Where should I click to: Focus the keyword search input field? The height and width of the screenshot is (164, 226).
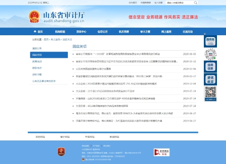coord(180,3)
